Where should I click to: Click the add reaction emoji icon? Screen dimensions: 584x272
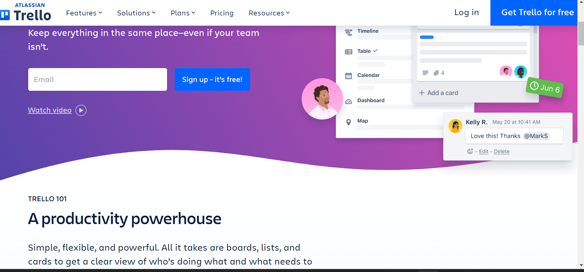tap(470, 151)
